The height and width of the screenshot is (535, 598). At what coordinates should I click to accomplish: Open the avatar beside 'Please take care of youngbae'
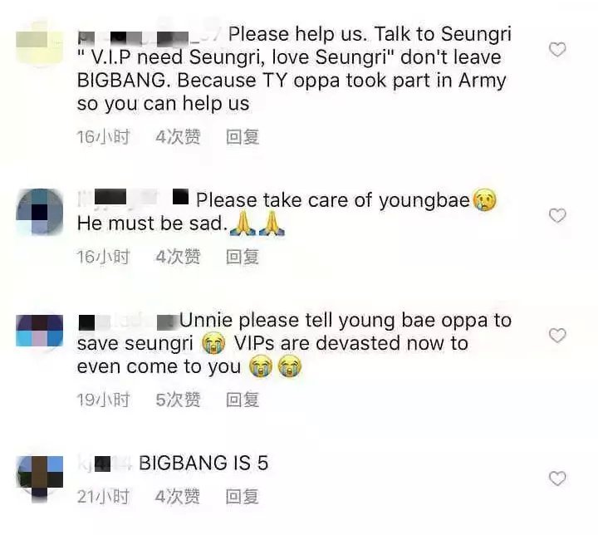pyautogui.click(x=40, y=212)
